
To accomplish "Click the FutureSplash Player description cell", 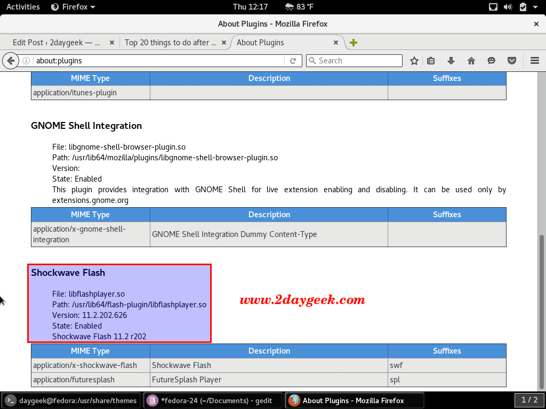I will click(x=269, y=379).
